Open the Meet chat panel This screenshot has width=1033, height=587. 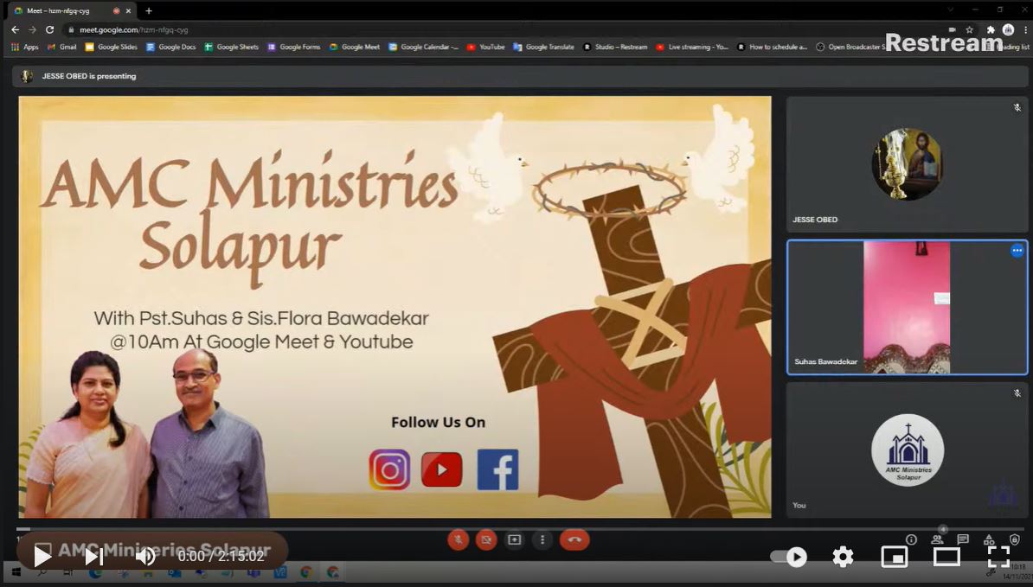click(963, 539)
